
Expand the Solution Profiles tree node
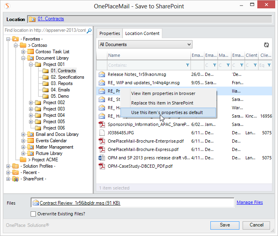pos(8,166)
